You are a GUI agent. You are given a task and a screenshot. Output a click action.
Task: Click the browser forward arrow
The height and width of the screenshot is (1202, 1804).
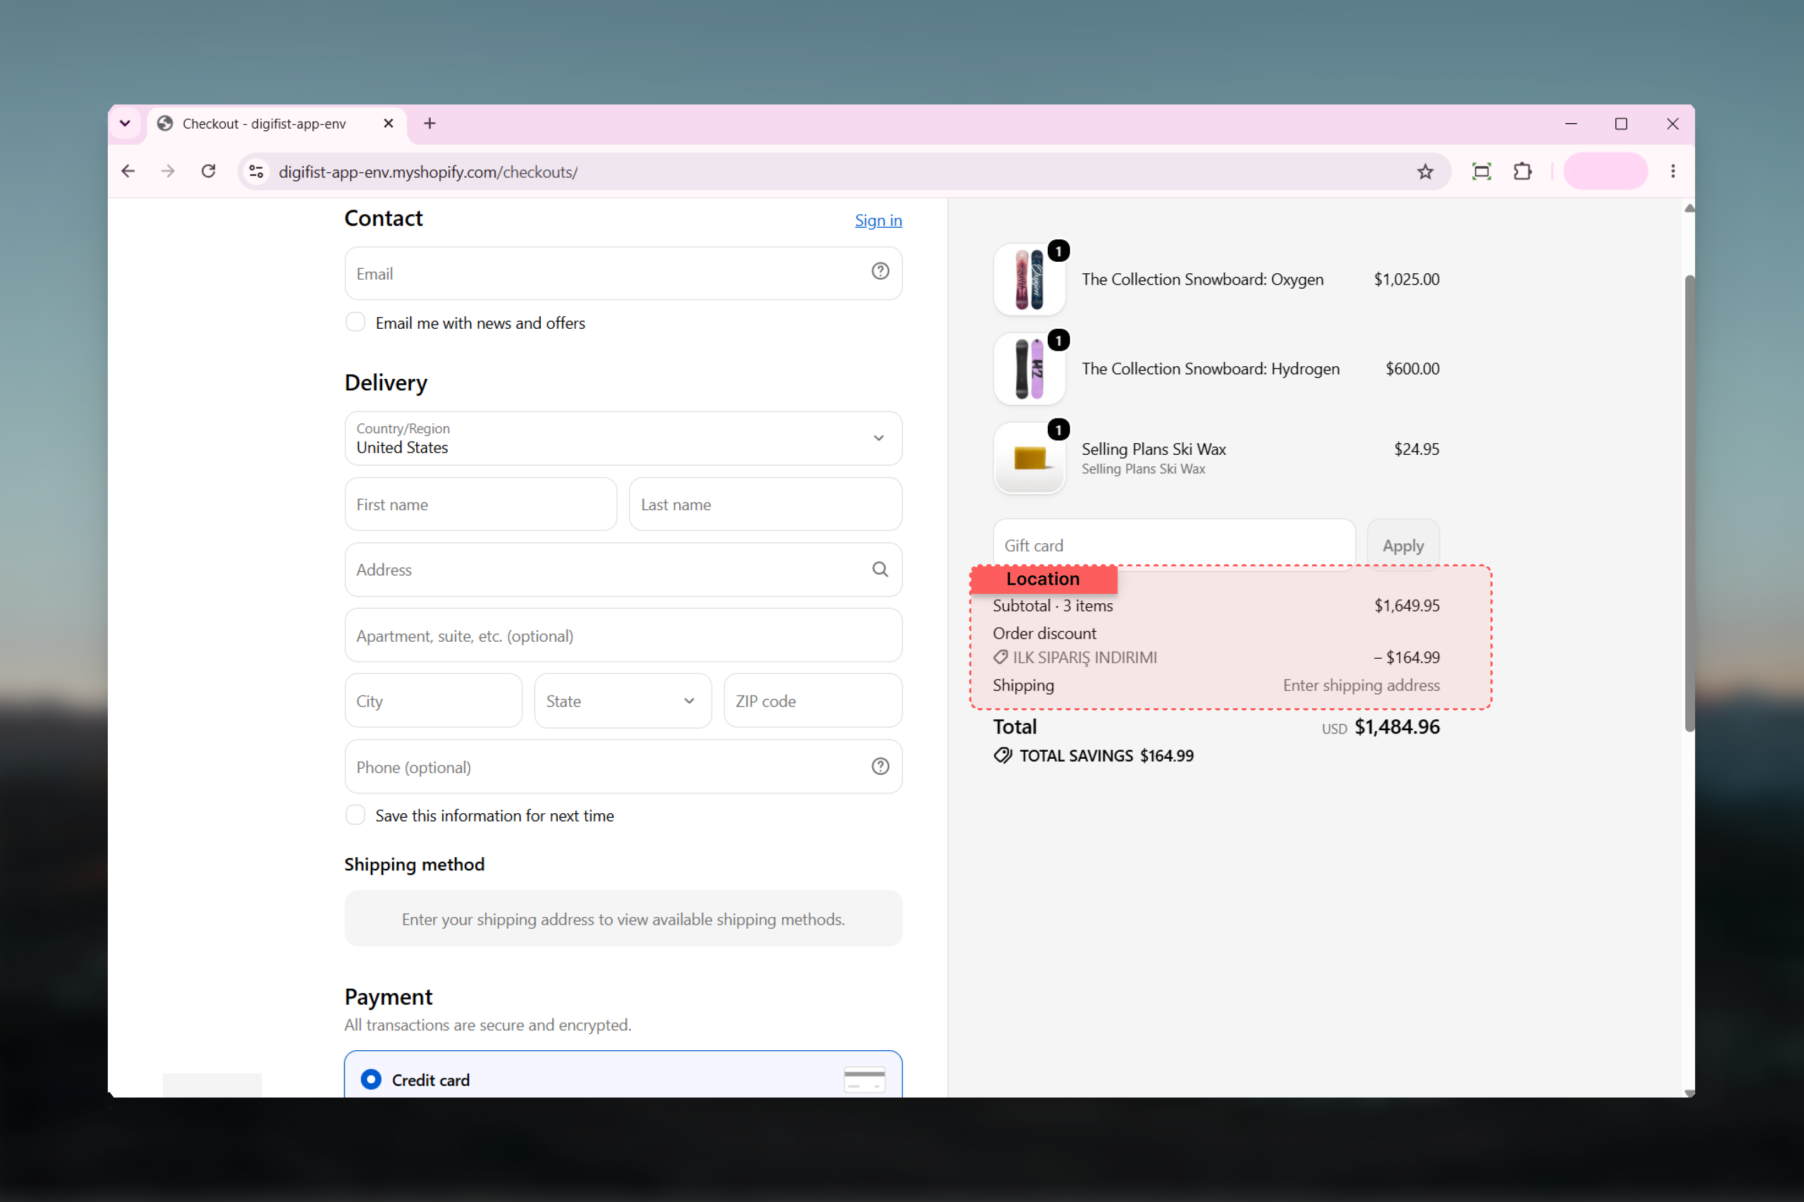click(168, 171)
